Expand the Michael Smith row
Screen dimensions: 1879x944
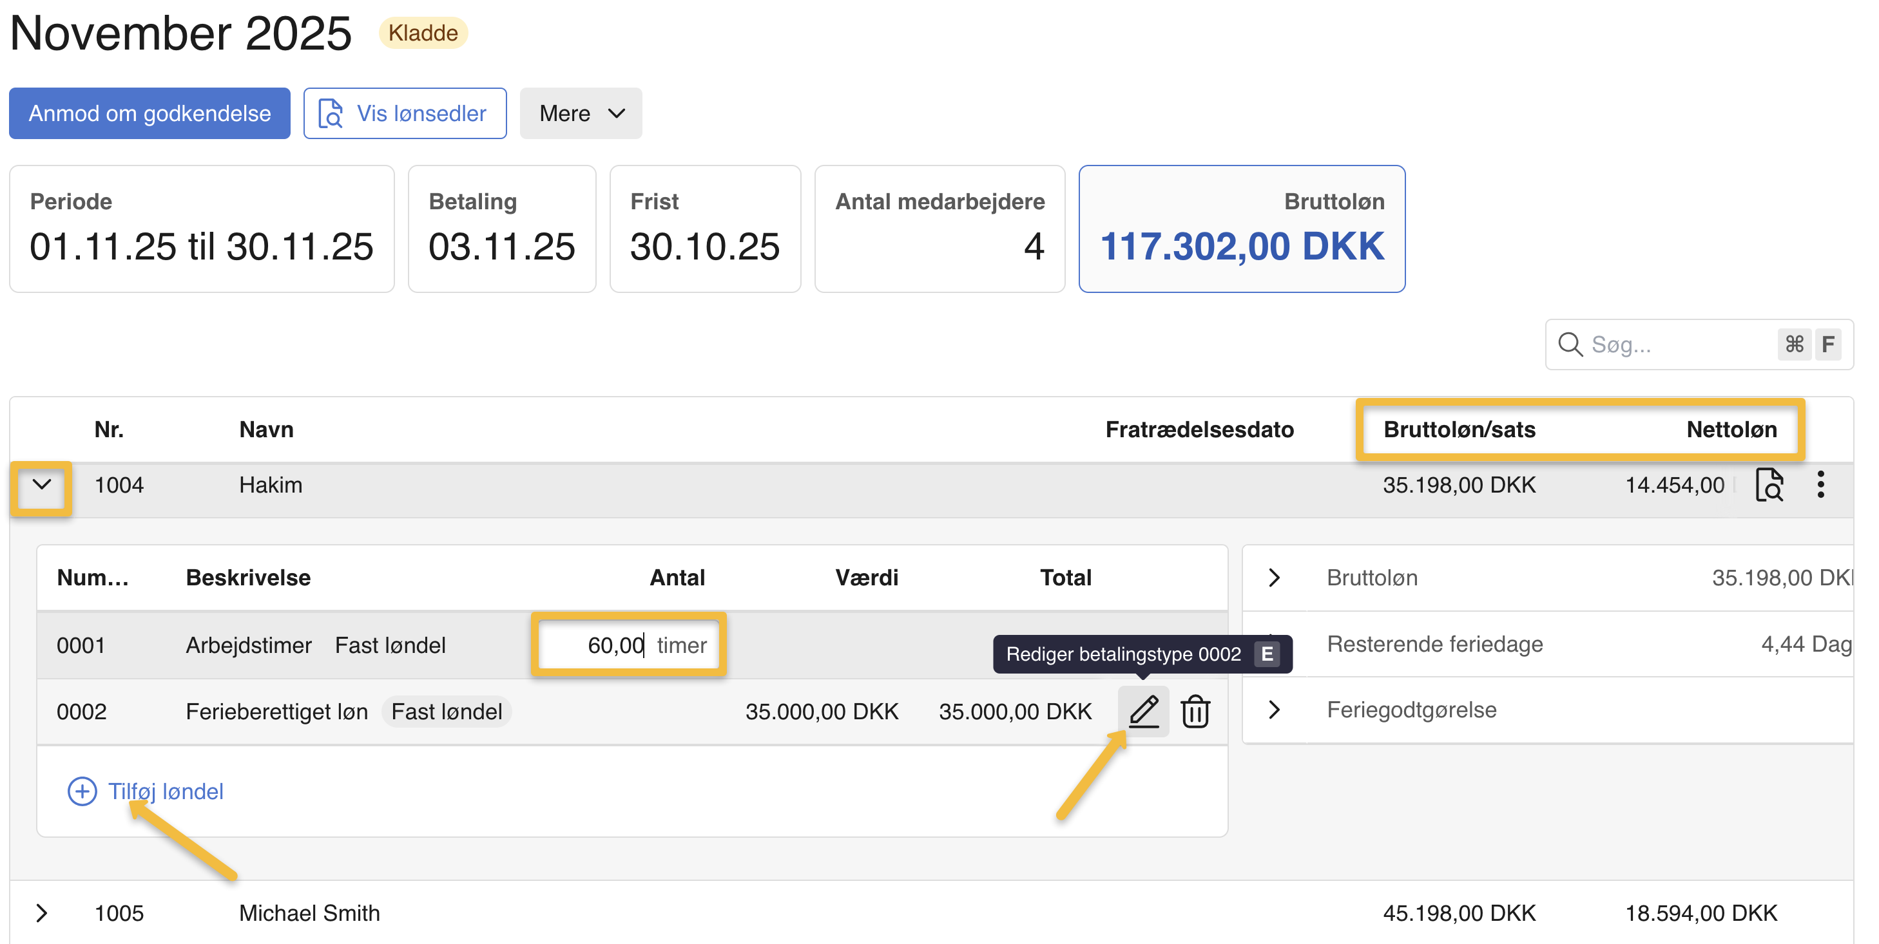click(42, 912)
